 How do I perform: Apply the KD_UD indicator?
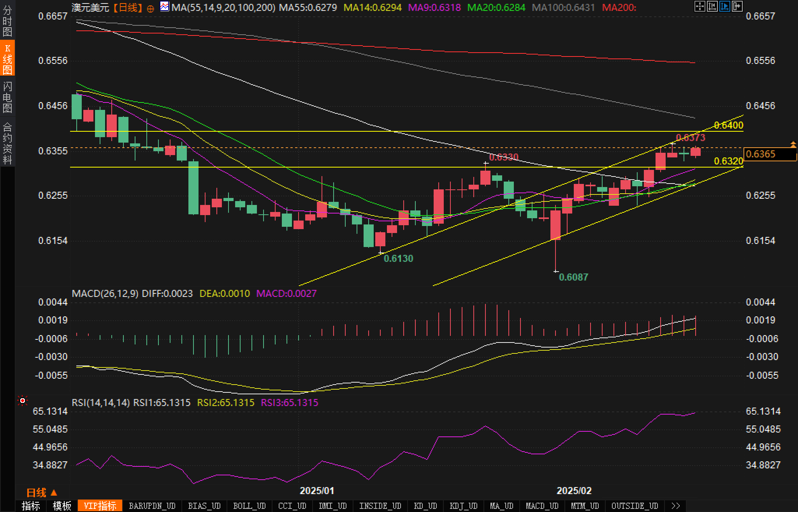pos(425,506)
